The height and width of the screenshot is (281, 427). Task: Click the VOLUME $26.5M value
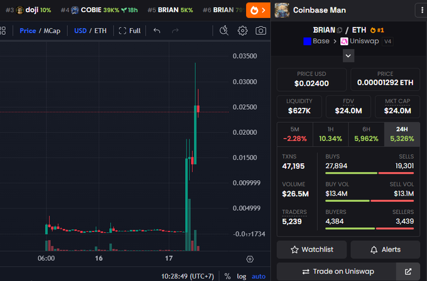[296, 194]
